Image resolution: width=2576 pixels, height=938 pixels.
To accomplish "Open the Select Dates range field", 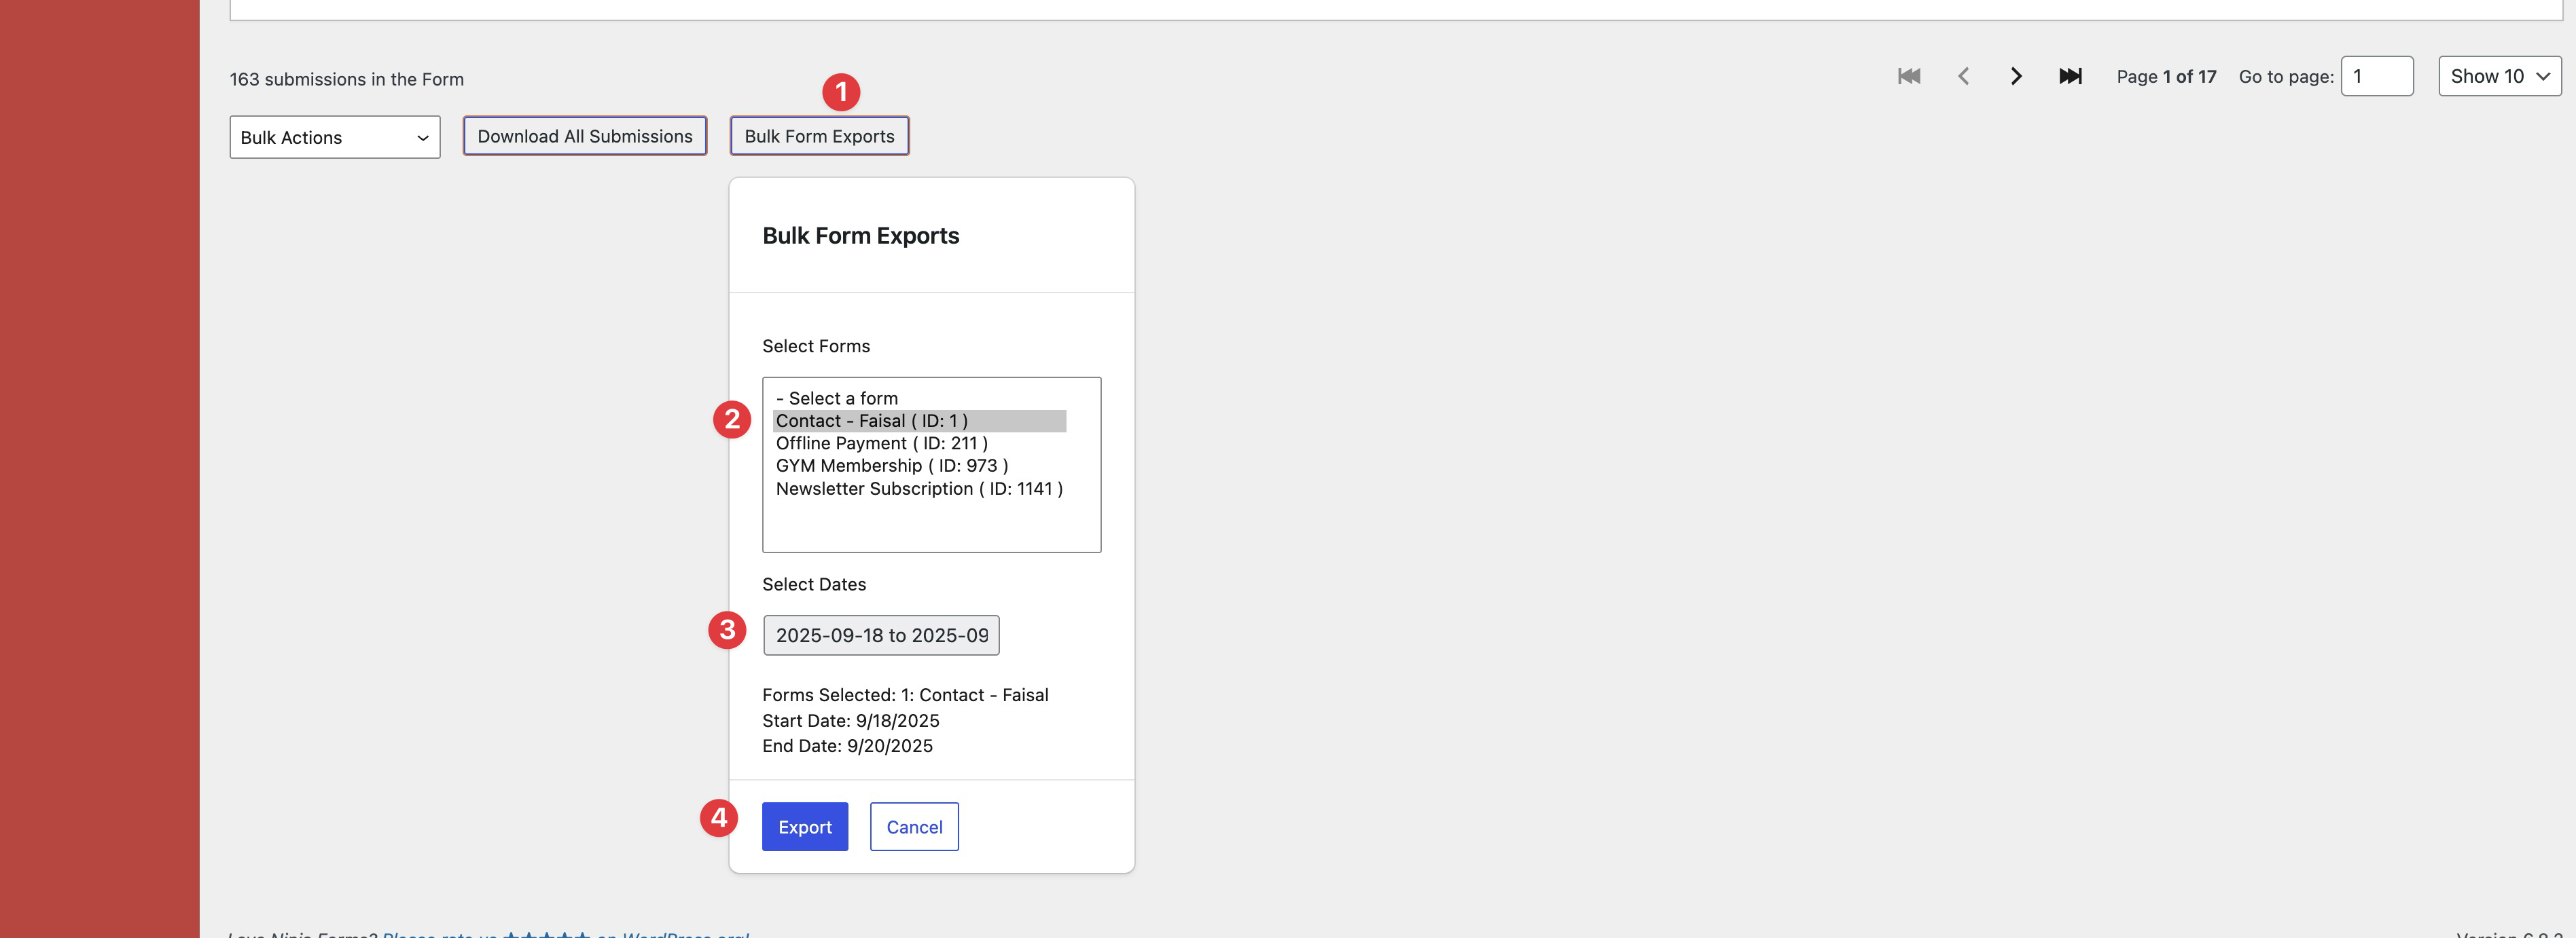I will click(x=881, y=635).
